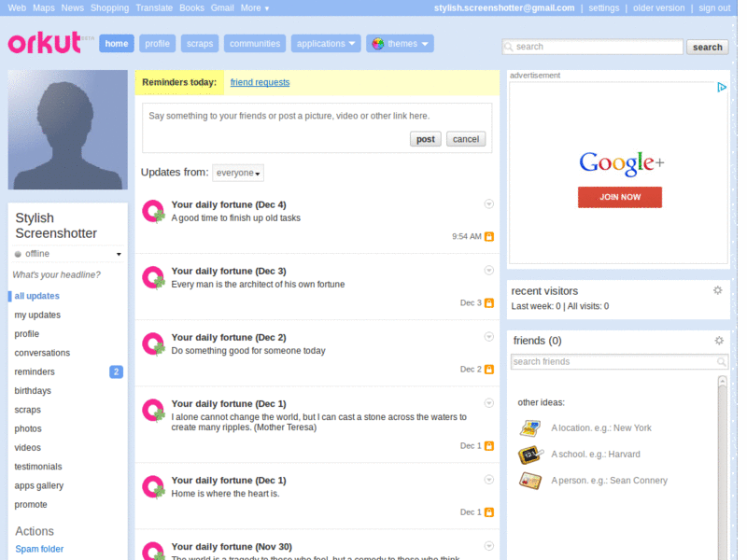Click the lock icon next to Dec 3

coord(488,302)
